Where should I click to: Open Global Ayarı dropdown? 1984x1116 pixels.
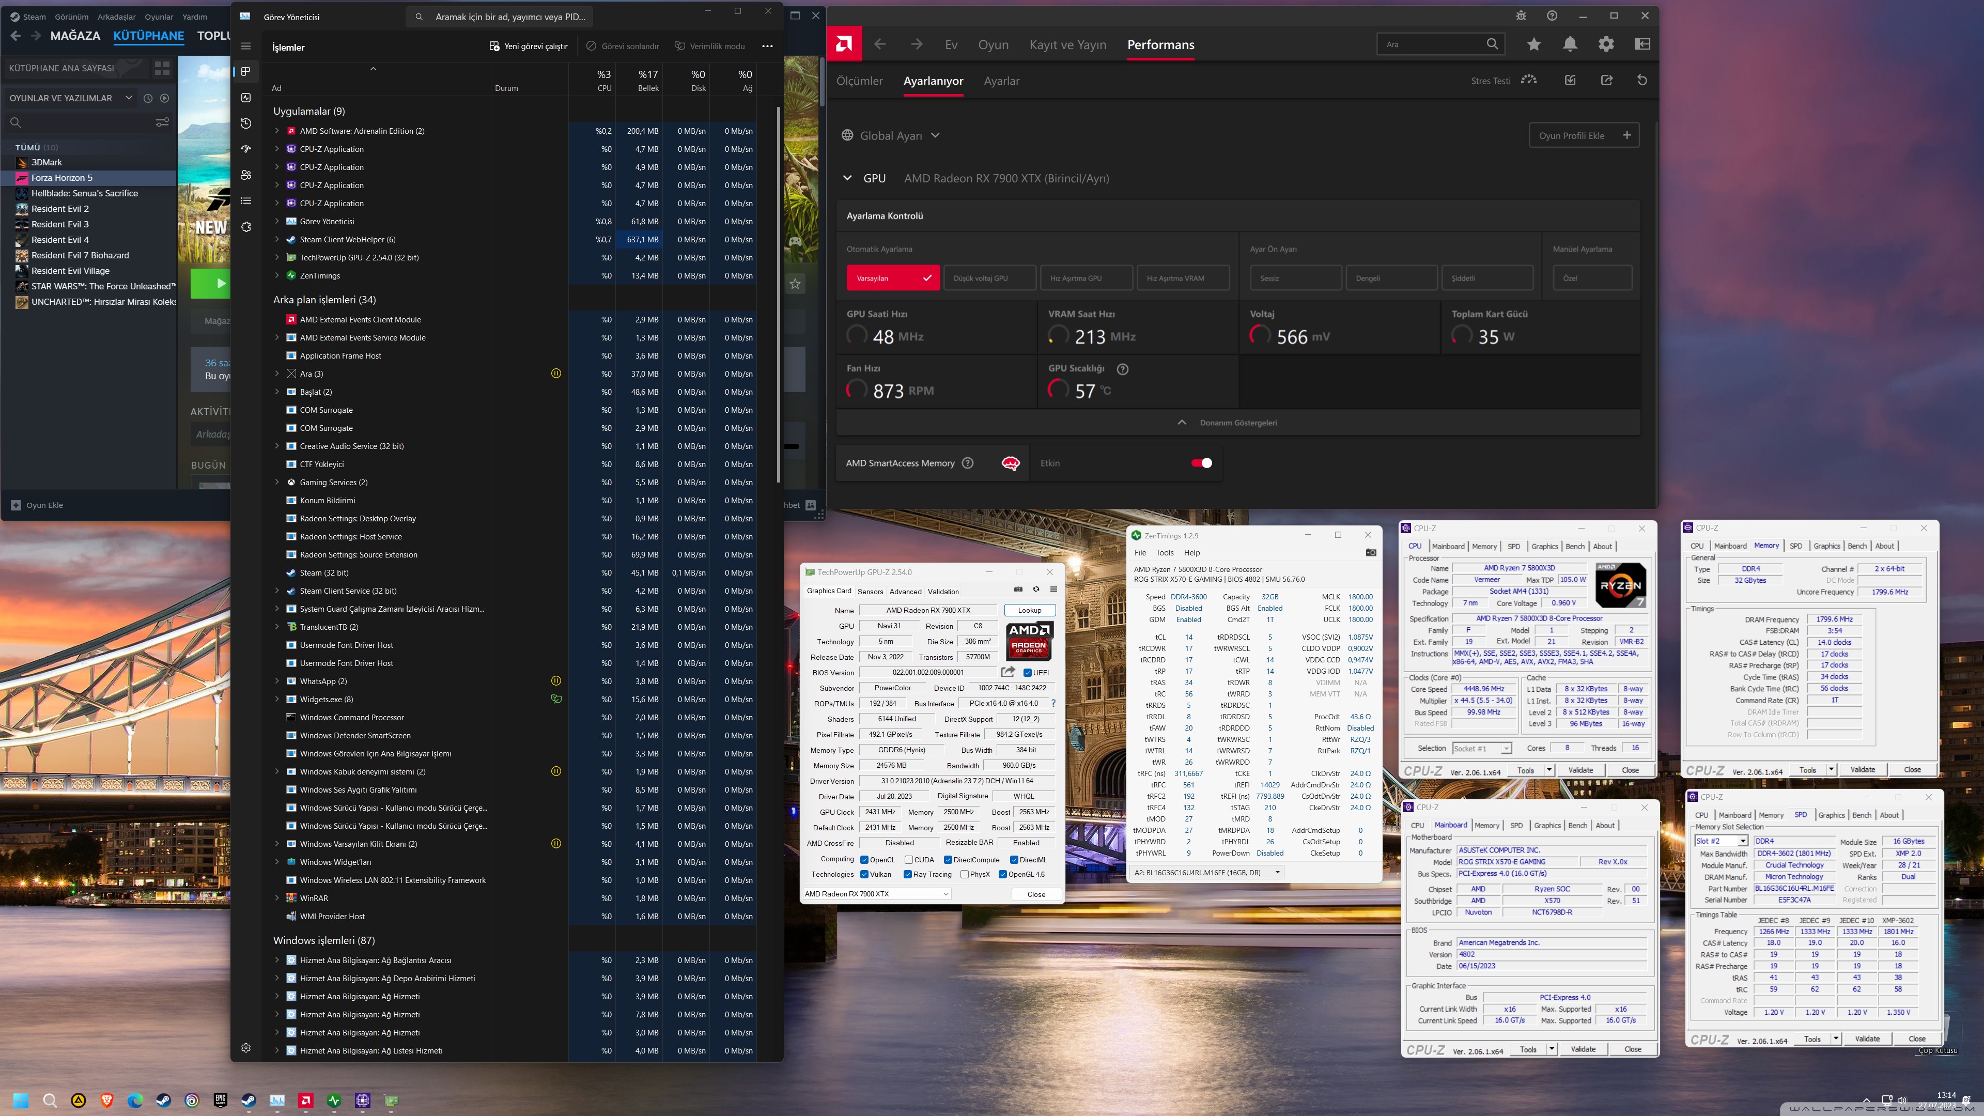pos(890,135)
